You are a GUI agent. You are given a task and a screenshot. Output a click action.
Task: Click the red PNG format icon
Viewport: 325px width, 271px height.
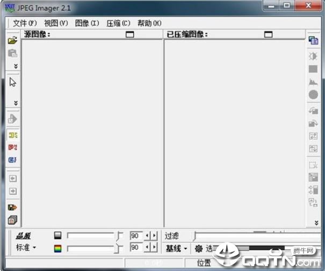12,147
